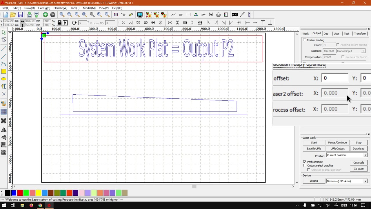Select the curve smoothing tool icon

point(173,15)
